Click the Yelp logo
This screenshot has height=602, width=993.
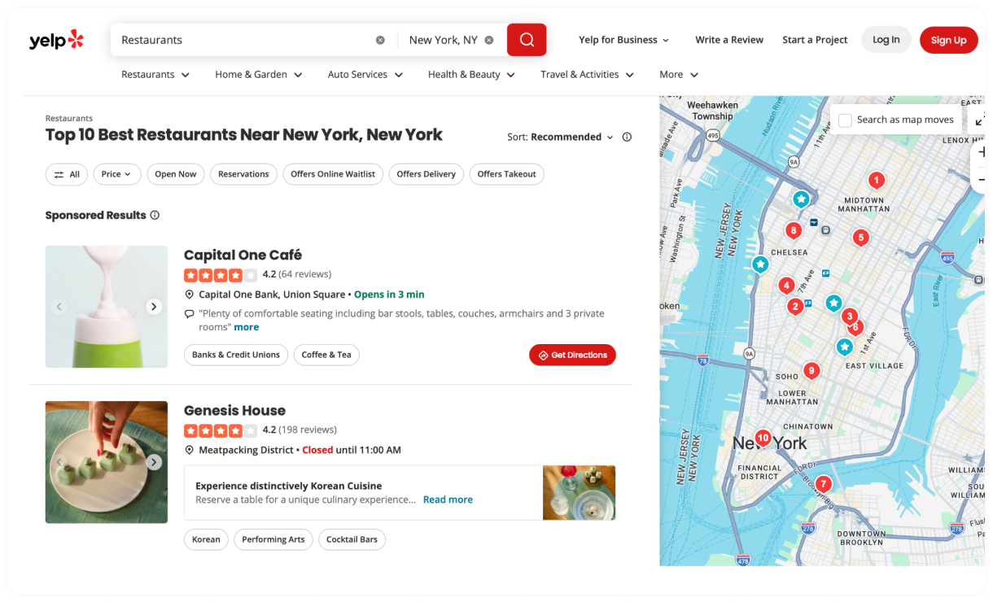(x=56, y=40)
